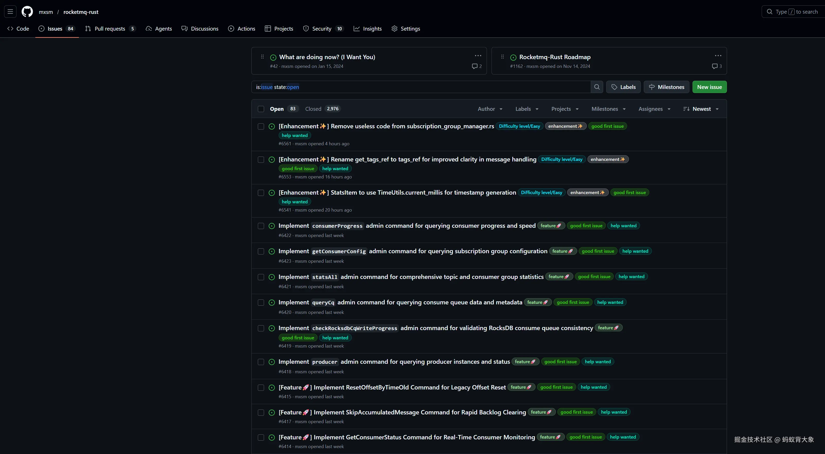Open the three-dot menu on pinned issue #42

[478, 56]
